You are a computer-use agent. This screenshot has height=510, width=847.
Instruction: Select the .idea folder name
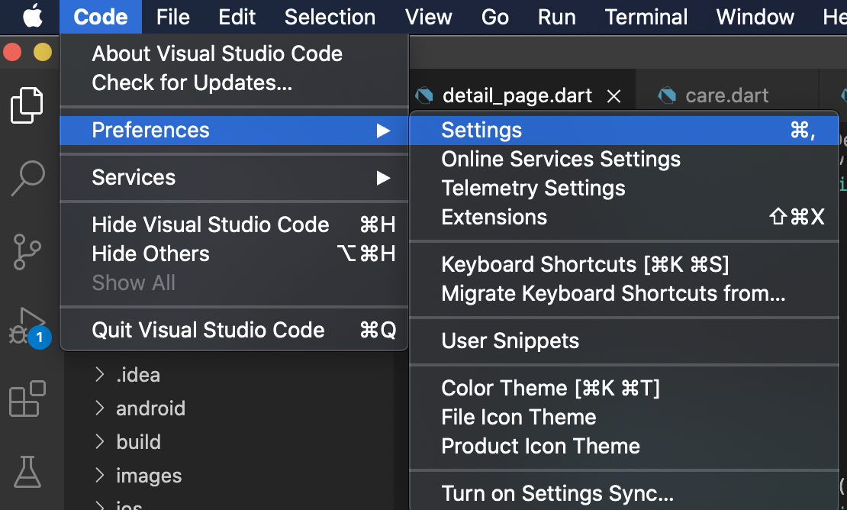click(x=138, y=375)
